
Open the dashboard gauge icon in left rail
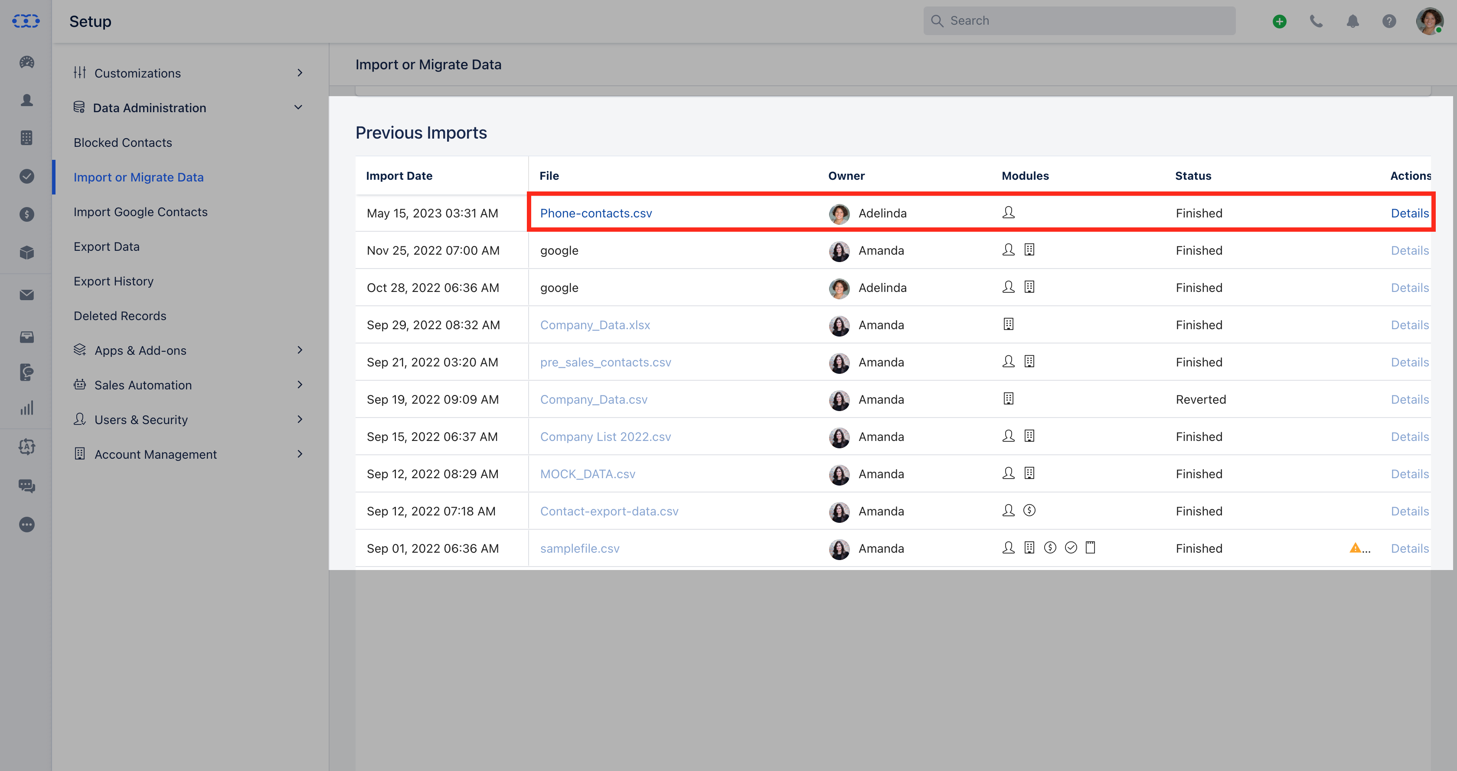point(26,62)
